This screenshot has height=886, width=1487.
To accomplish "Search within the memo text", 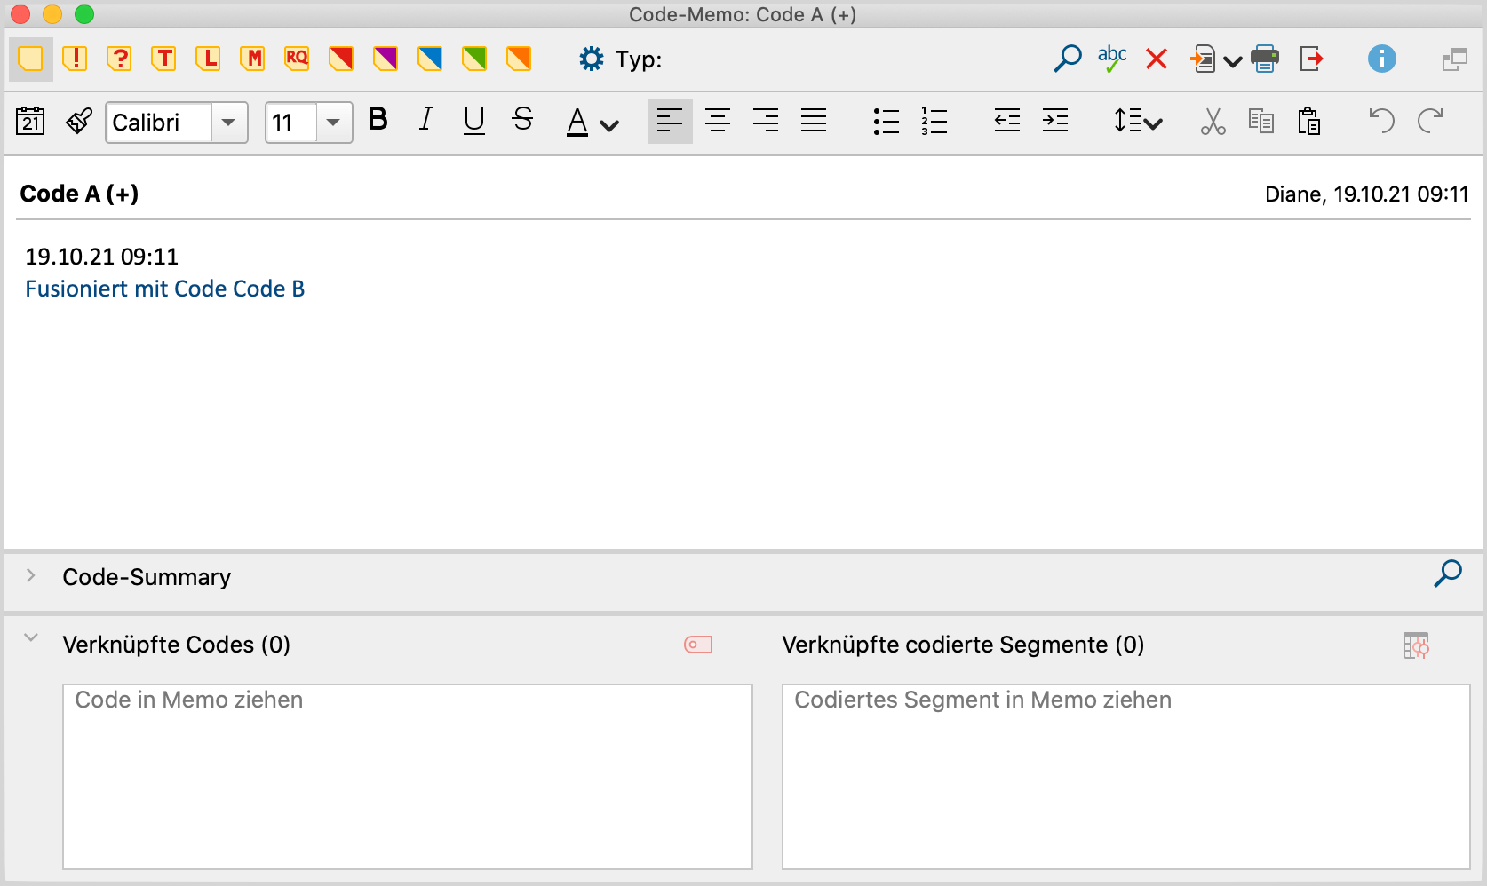I will 1068,59.
